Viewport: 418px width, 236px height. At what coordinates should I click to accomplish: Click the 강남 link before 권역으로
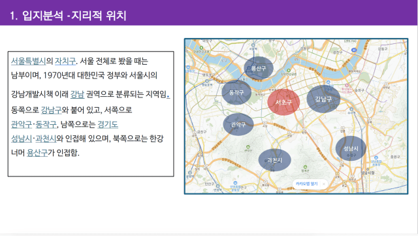[x=77, y=94]
